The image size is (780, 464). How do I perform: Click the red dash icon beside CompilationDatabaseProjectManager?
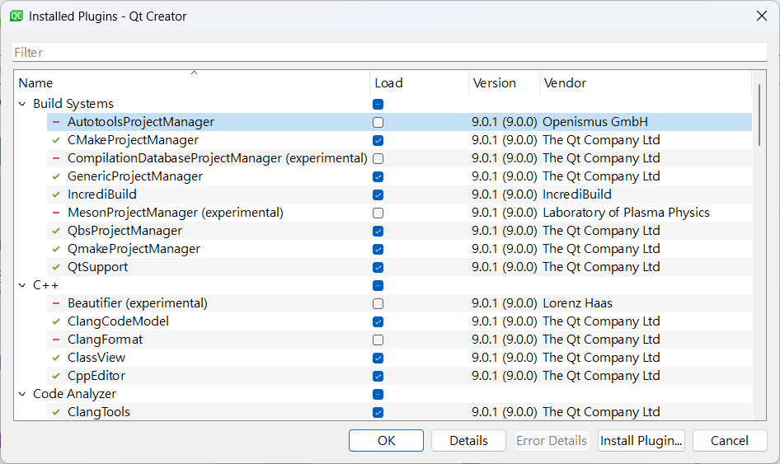(x=56, y=158)
